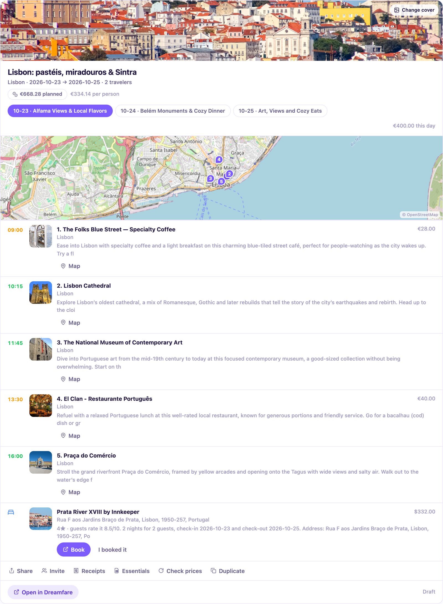Select the 10-23 Alfama Views tab
Image resolution: width=443 pixels, height=604 pixels.
[x=60, y=111]
